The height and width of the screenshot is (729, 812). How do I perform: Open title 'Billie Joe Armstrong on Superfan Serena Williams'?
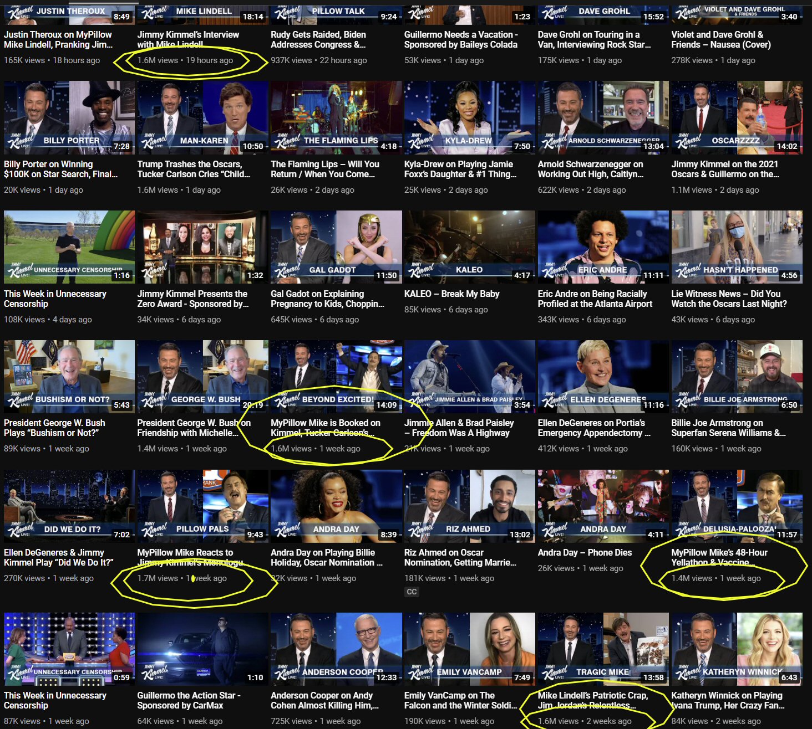pyautogui.click(x=729, y=428)
